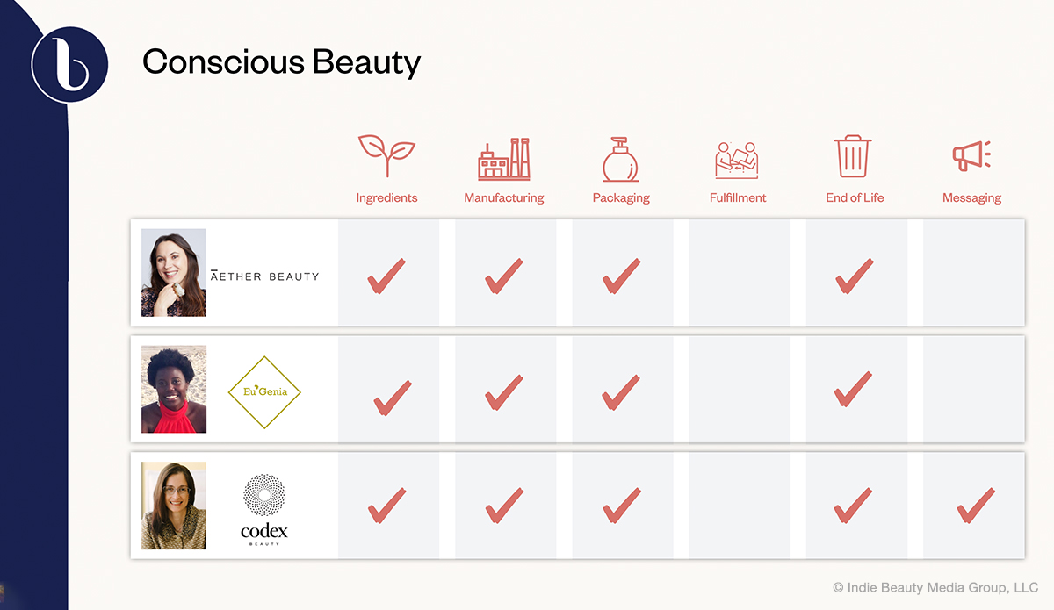Click the Manufacturing factory icon
1054x610 pixels.
tap(504, 159)
